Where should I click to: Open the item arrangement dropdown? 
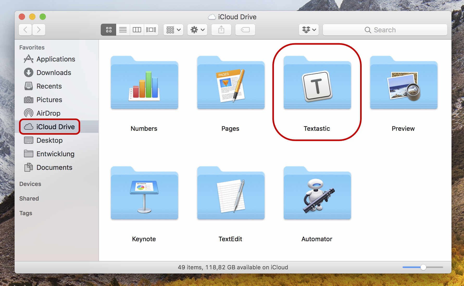173,30
